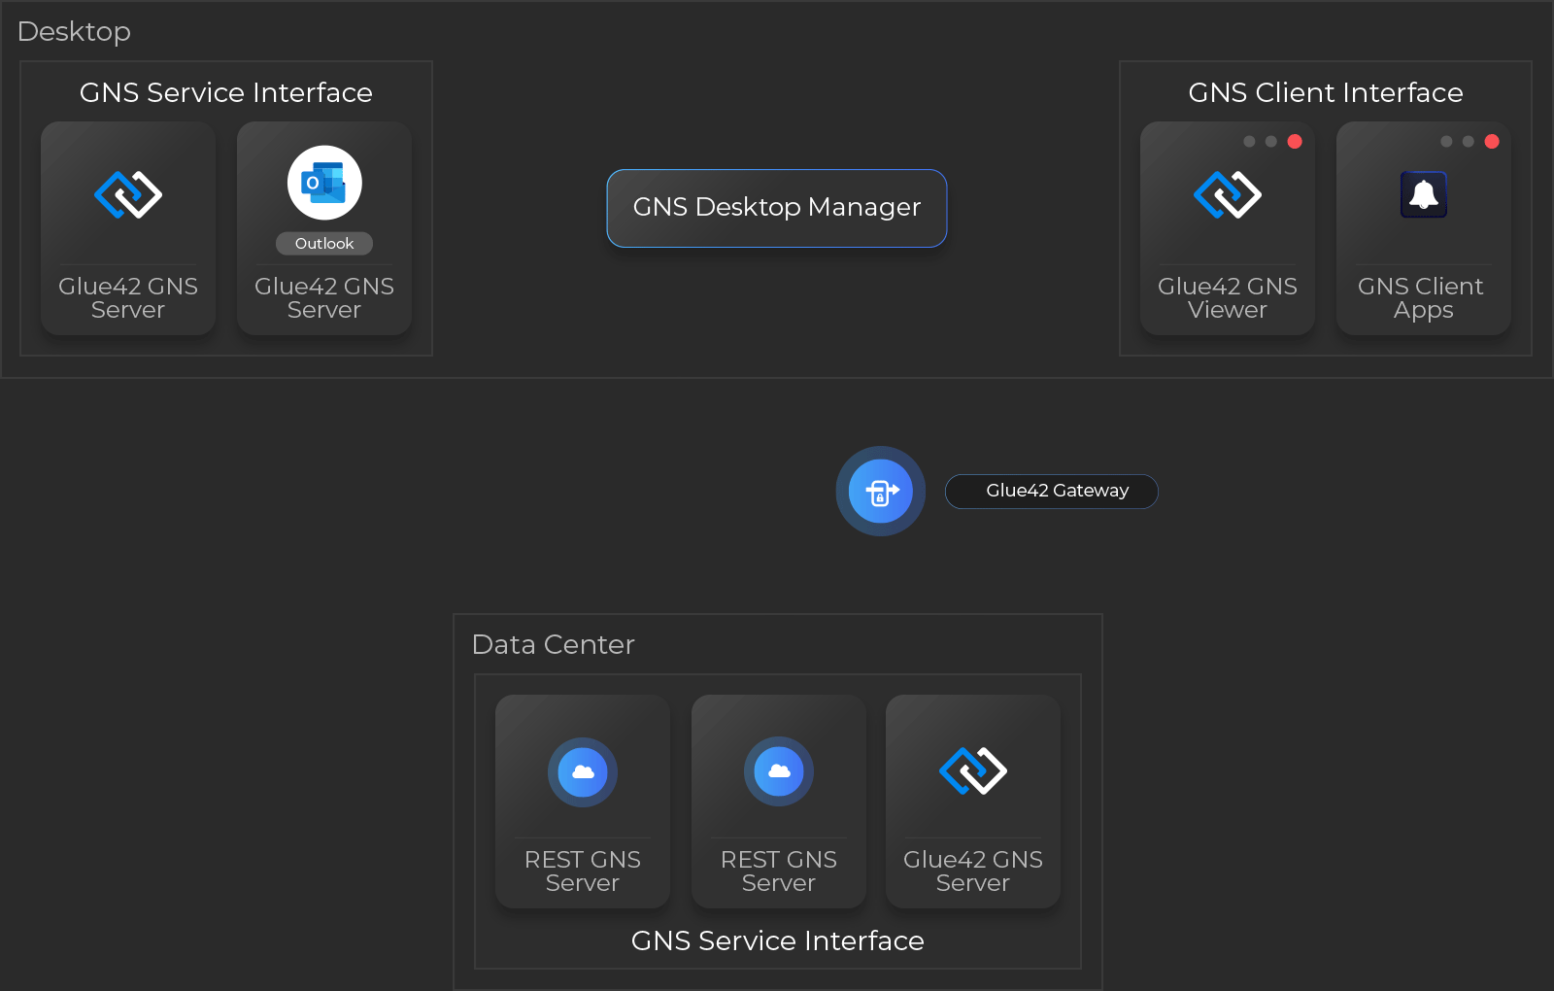Click the Outlook icon in GNS Service Interface
Image resolution: width=1554 pixels, height=991 pixels.
point(324,183)
